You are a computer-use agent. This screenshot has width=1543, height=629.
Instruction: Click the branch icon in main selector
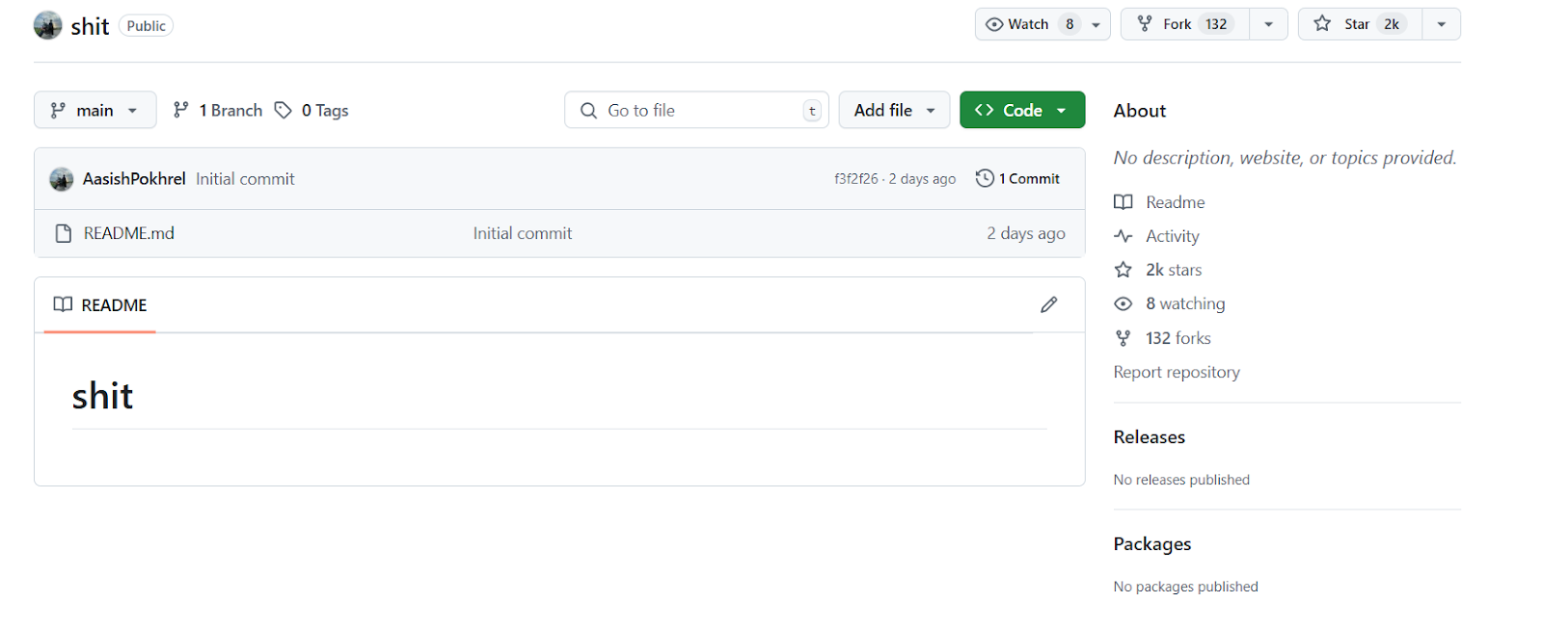[58, 110]
